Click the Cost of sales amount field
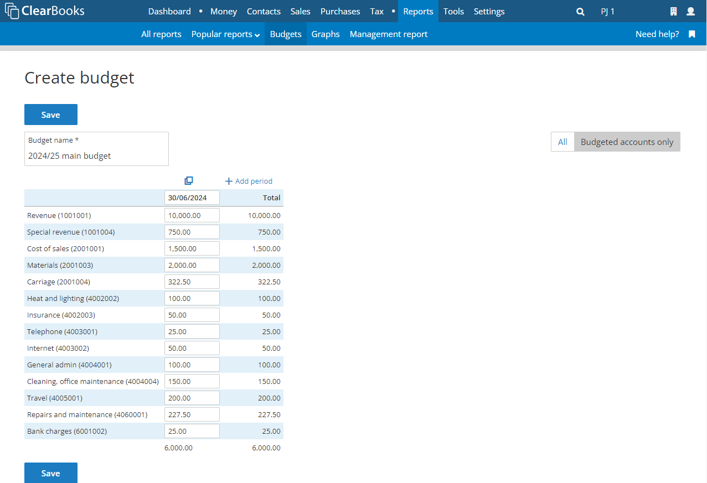The width and height of the screenshot is (707, 483). tap(192, 248)
